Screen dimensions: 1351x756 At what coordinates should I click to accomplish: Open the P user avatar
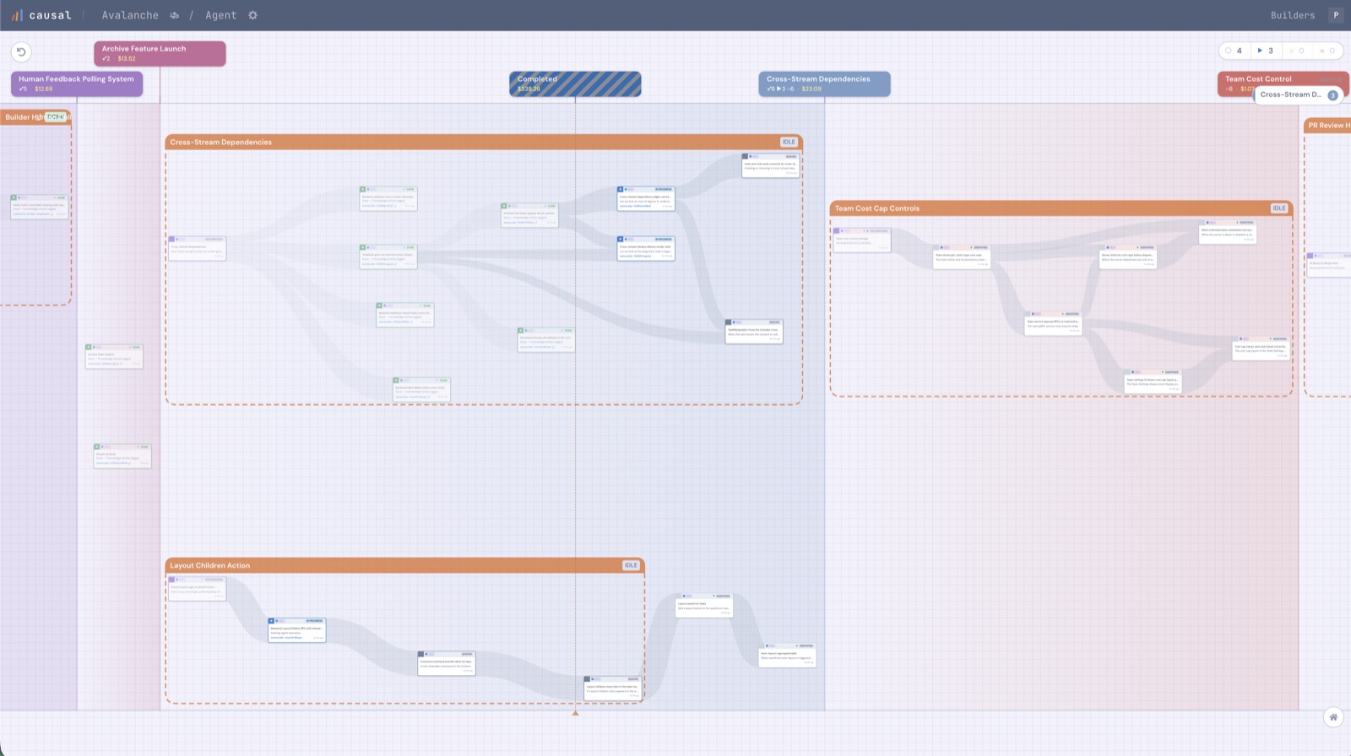1336,15
